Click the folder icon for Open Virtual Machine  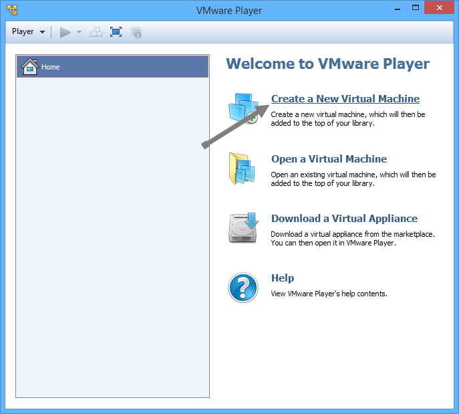click(242, 169)
